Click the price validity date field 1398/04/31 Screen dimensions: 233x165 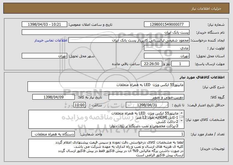point(146,105)
